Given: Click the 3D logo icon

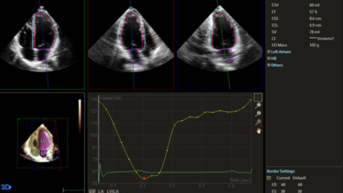Looking at the screenshot, I should tap(6, 187).
